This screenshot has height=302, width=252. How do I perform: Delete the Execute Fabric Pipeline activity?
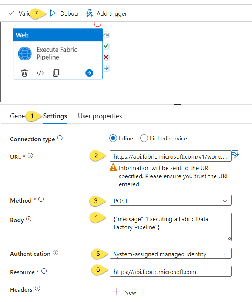pyautogui.click(x=24, y=73)
